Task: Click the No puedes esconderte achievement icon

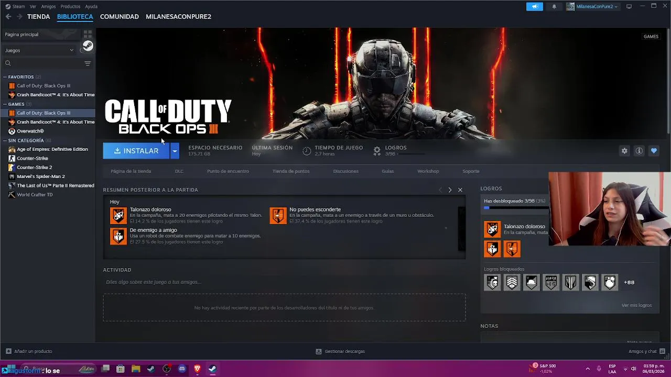Action: pyautogui.click(x=278, y=215)
